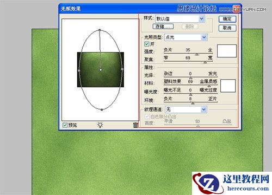Click the 环境 ambience slider handle
The image size is (272, 195).
click(x=193, y=103)
